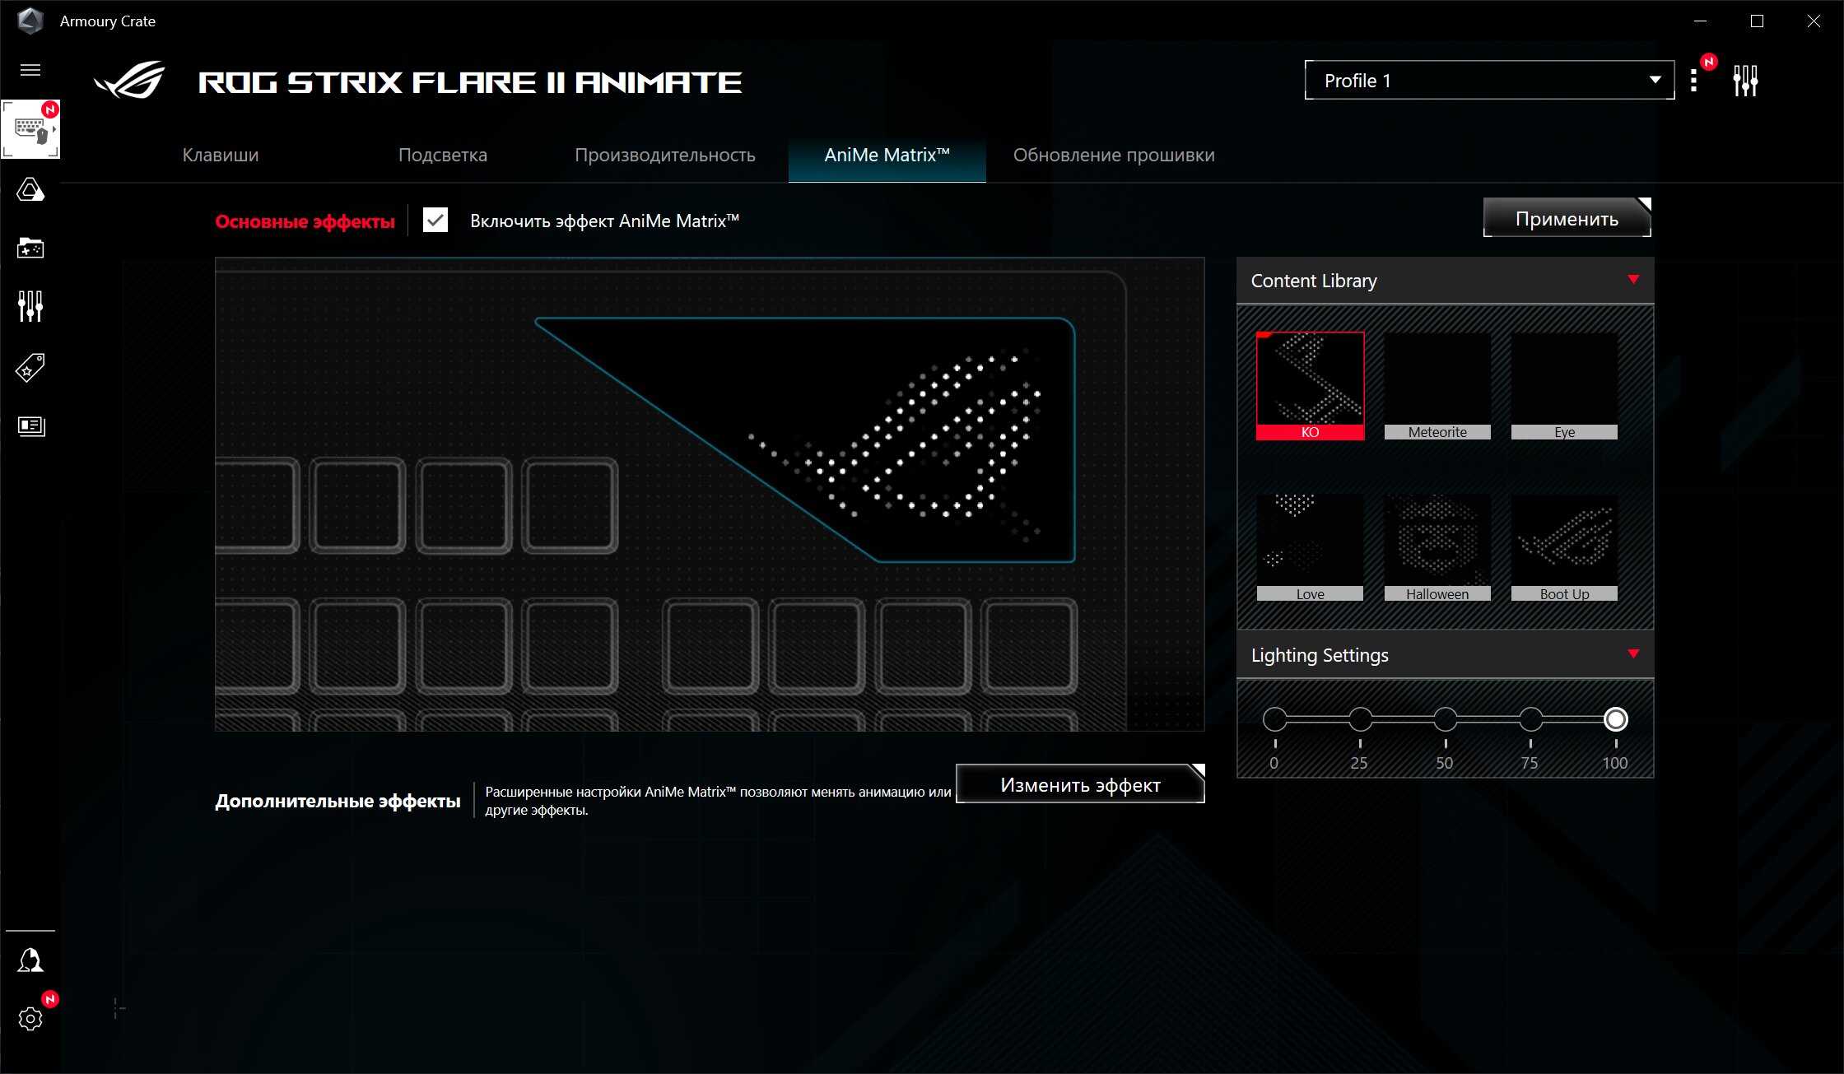The height and width of the screenshot is (1074, 1844).
Task: Set brightness slider to 50
Action: 1446,720
